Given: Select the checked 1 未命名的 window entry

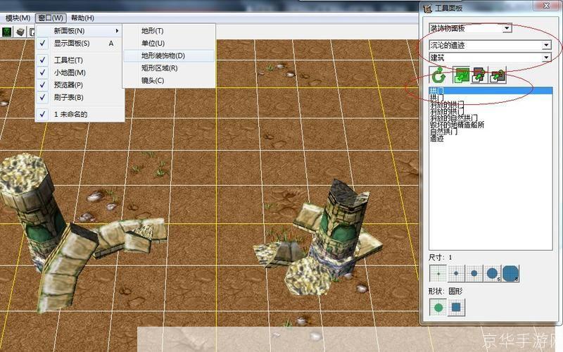Looking at the screenshot, I should (x=80, y=114).
